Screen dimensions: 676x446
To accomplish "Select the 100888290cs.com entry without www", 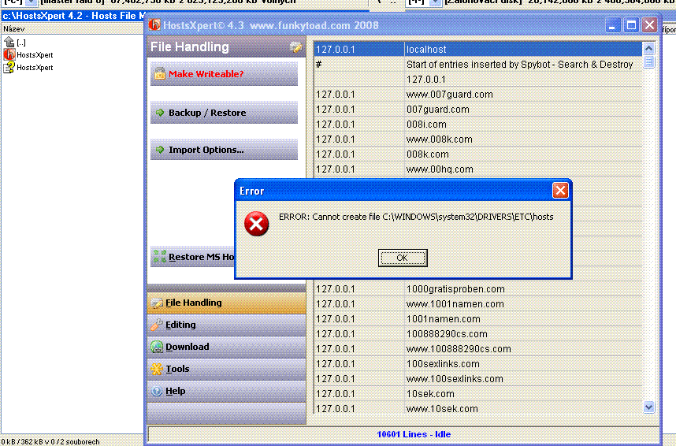I will click(x=477, y=334).
